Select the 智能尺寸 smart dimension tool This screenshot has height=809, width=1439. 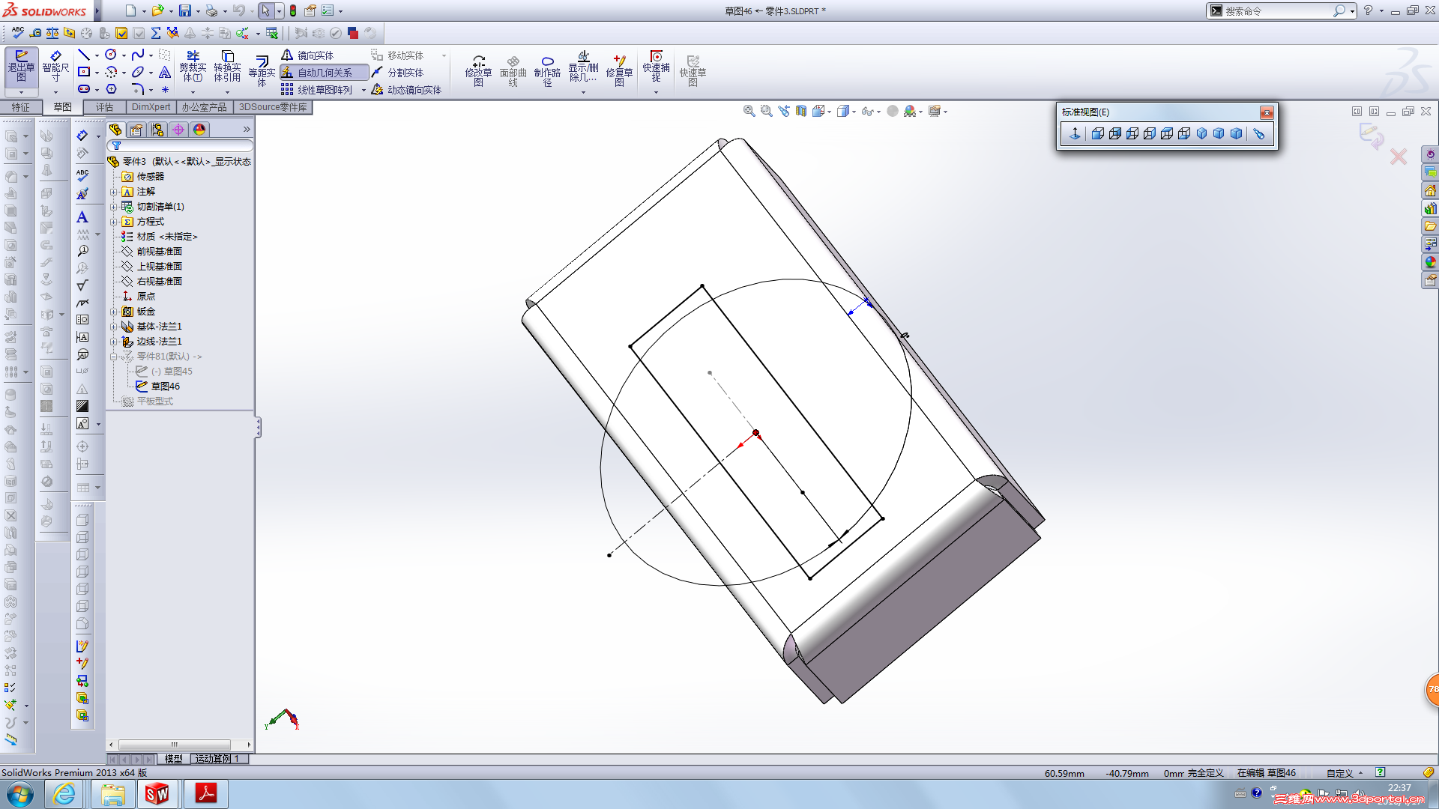tap(55, 66)
